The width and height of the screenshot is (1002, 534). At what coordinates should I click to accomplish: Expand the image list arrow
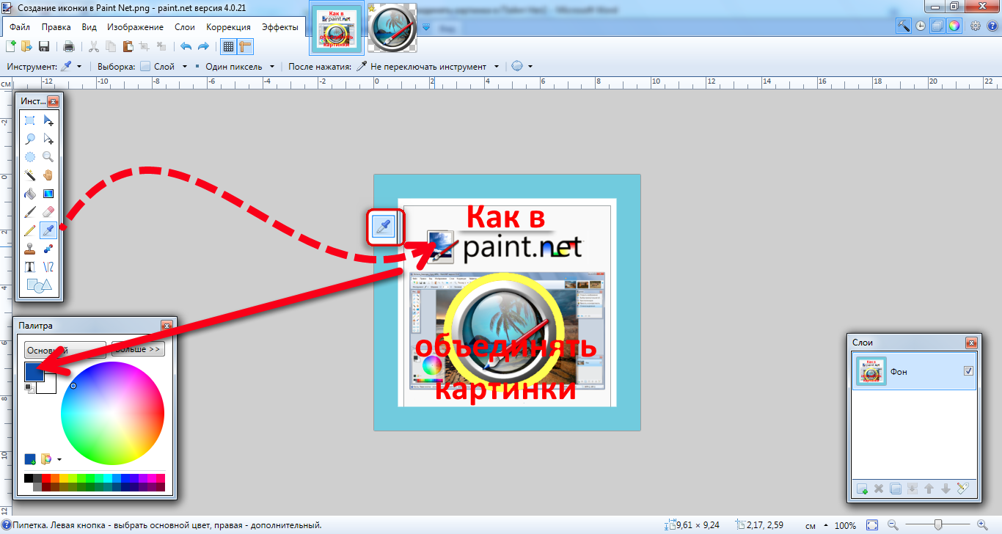click(428, 26)
